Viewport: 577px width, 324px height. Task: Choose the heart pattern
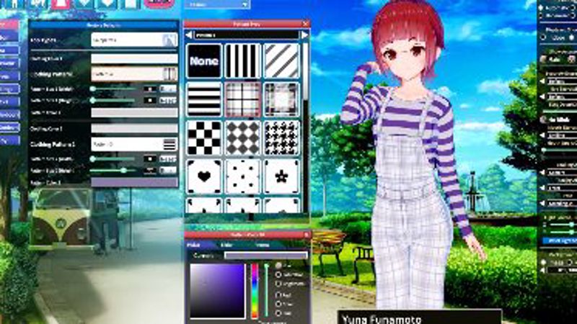(x=204, y=176)
